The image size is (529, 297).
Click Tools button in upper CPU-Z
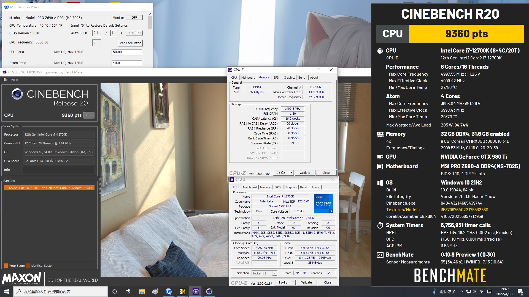coord(281,173)
